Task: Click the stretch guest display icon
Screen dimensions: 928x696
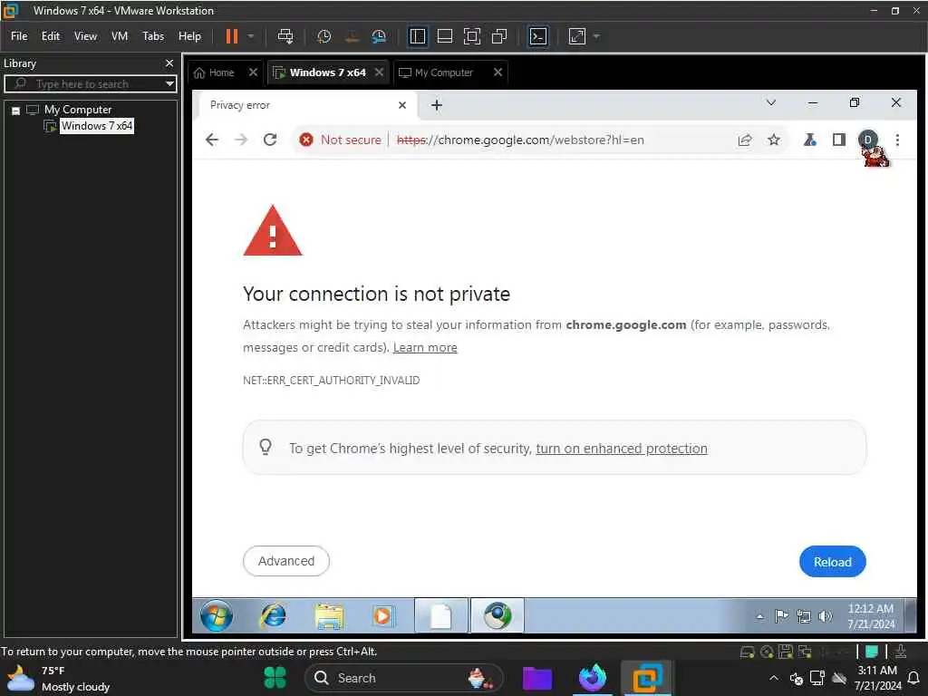Action: pos(577,36)
